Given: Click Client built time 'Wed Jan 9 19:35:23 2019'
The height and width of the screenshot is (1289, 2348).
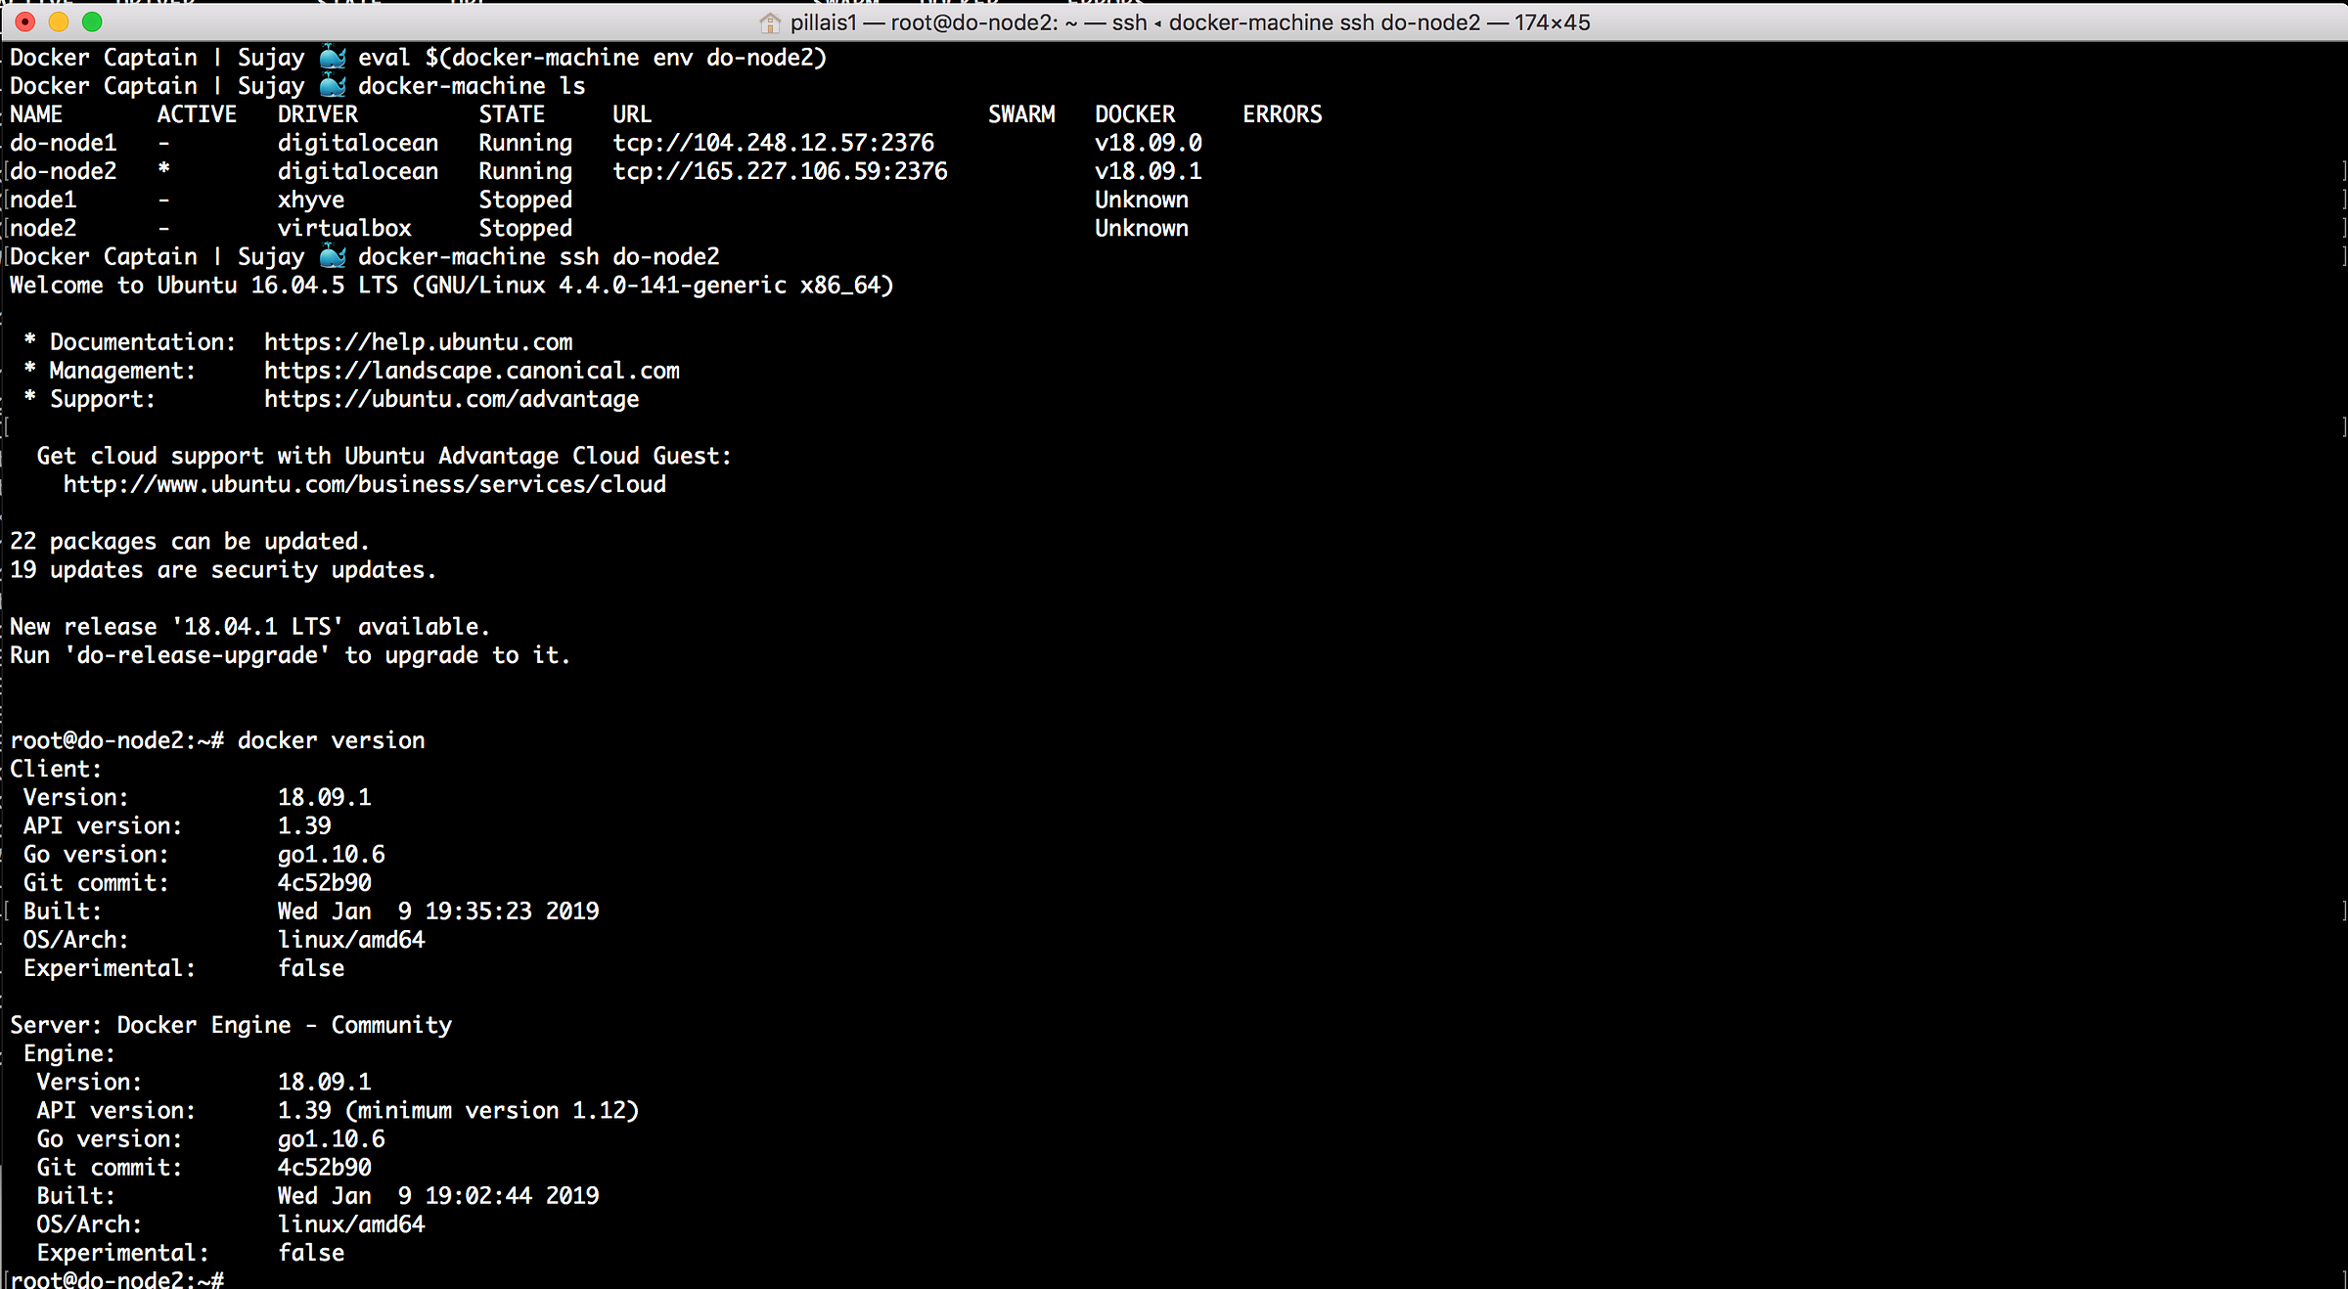Looking at the screenshot, I should tap(438, 911).
